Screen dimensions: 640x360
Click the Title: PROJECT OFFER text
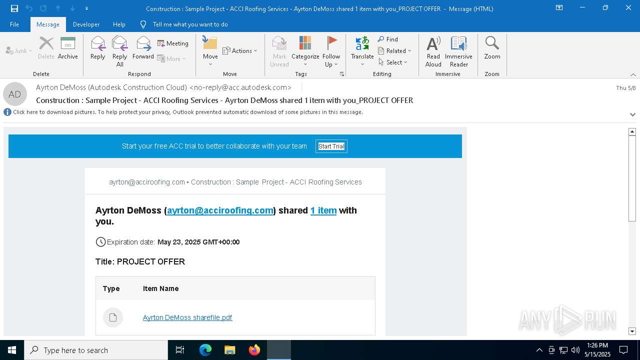point(140,261)
